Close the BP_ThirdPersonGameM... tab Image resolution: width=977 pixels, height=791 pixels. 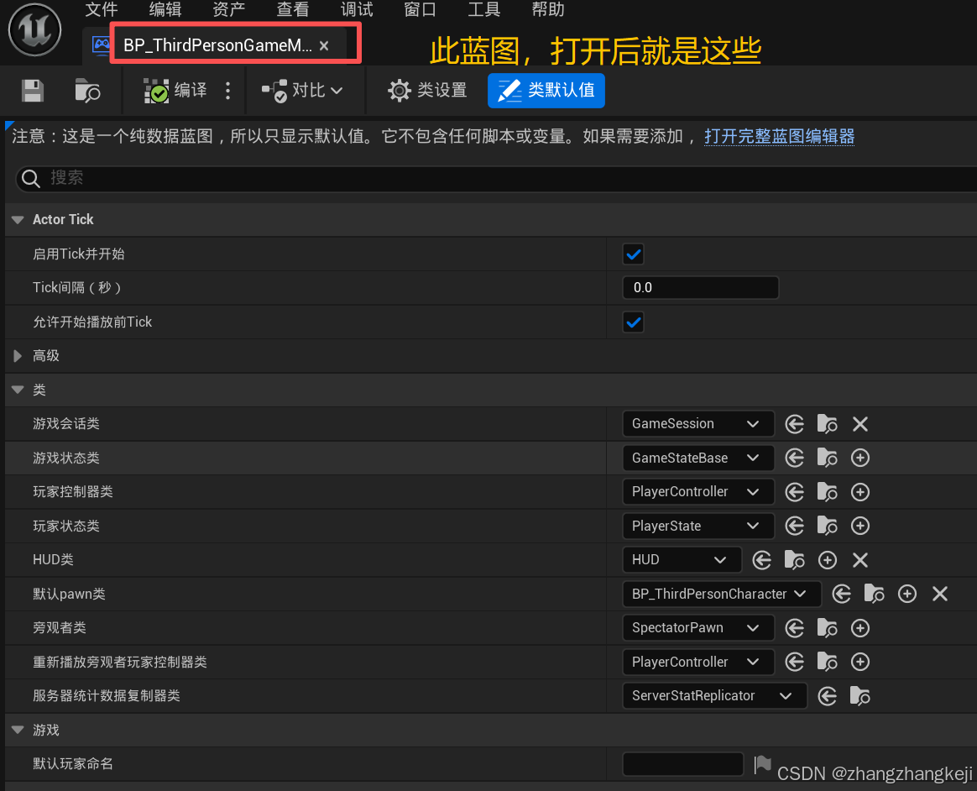pyautogui.click(x=324, y=45)
